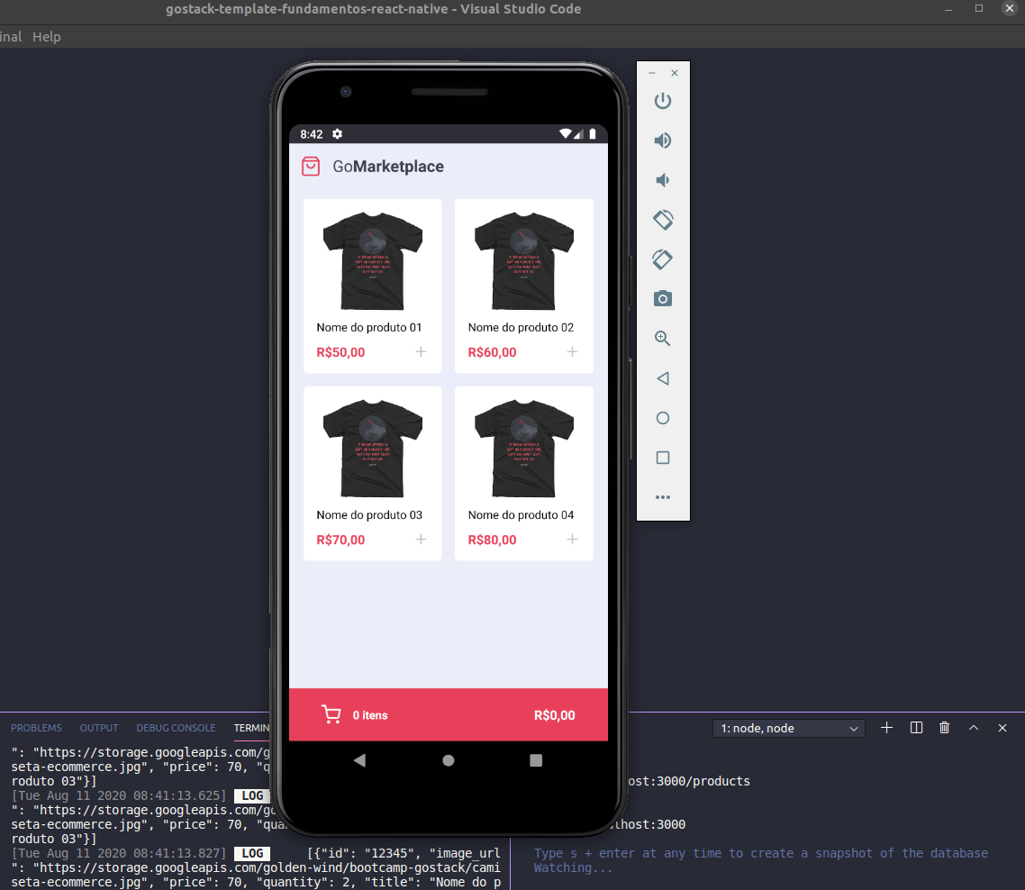Tap the R$0,00 cart total
This screenshot has height=890, width=1025.
[554, 715]
